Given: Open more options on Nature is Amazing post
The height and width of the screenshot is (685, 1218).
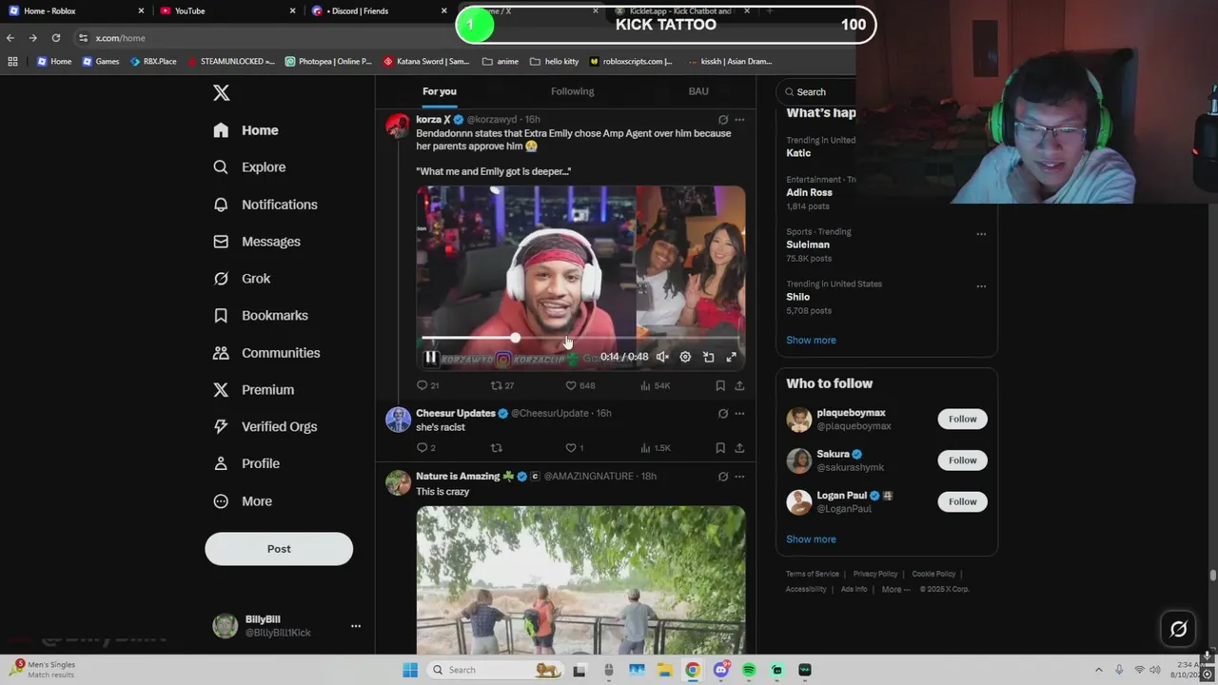Looking at the screenshot, I should (739, 477).
